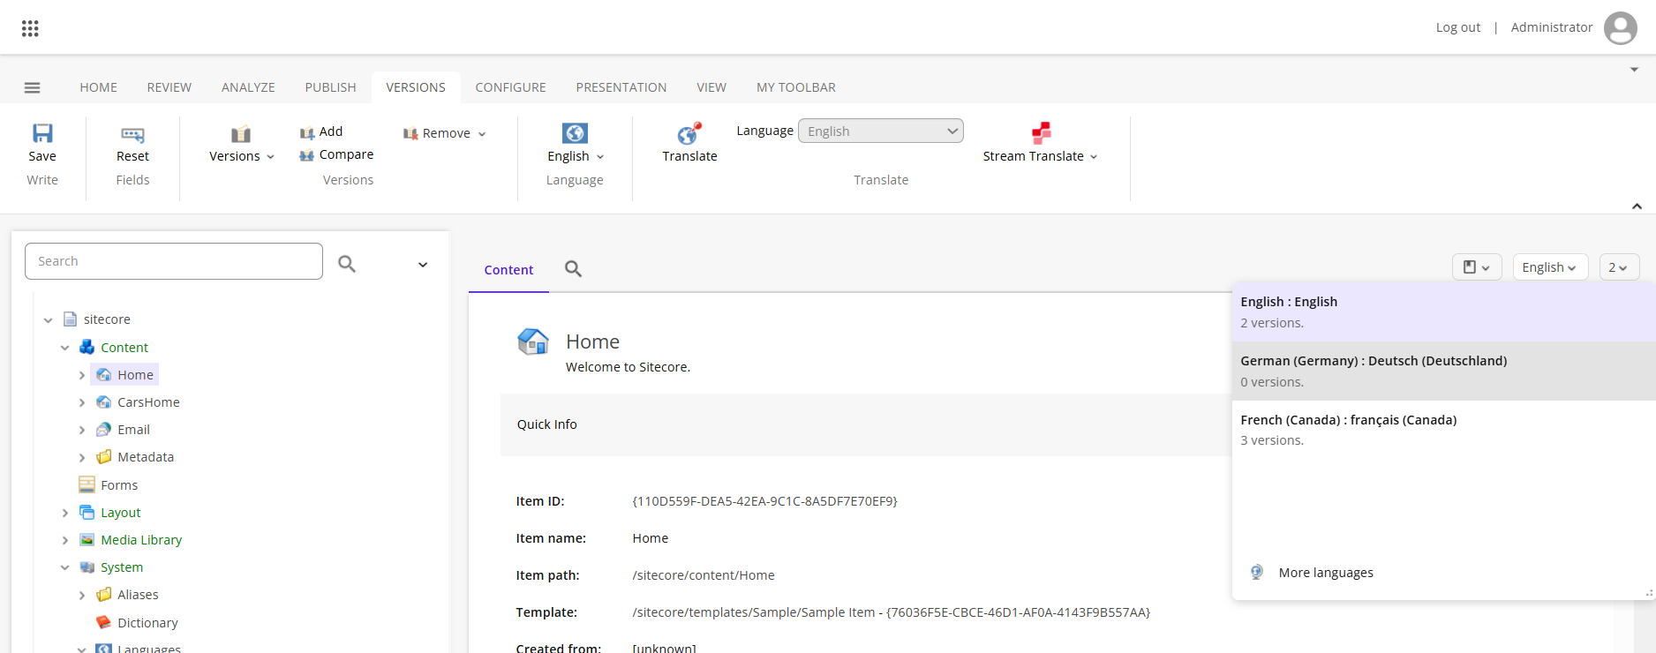Collapse the System tree node
This screenshot has height=653, width=1656.
click(65, 567)
